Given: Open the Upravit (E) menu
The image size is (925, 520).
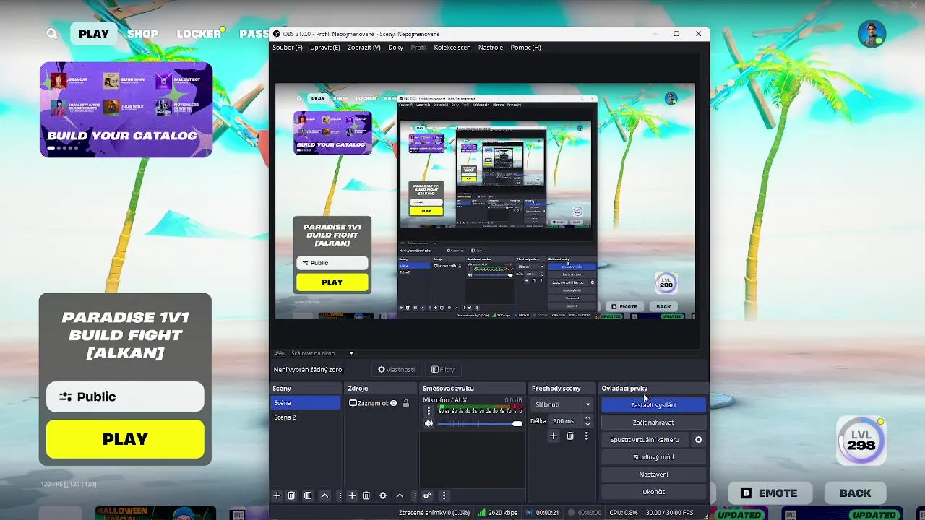Looking at the screenshot, I should [x=325, y=47].
